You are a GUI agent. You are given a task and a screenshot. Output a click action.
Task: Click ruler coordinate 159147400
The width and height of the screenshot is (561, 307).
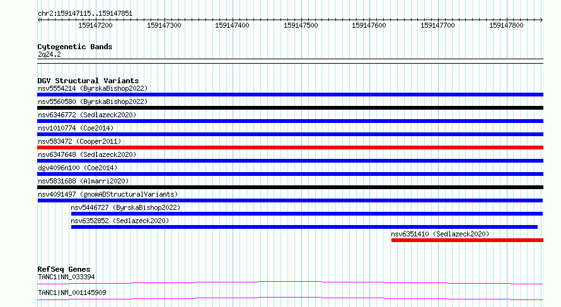232,25
